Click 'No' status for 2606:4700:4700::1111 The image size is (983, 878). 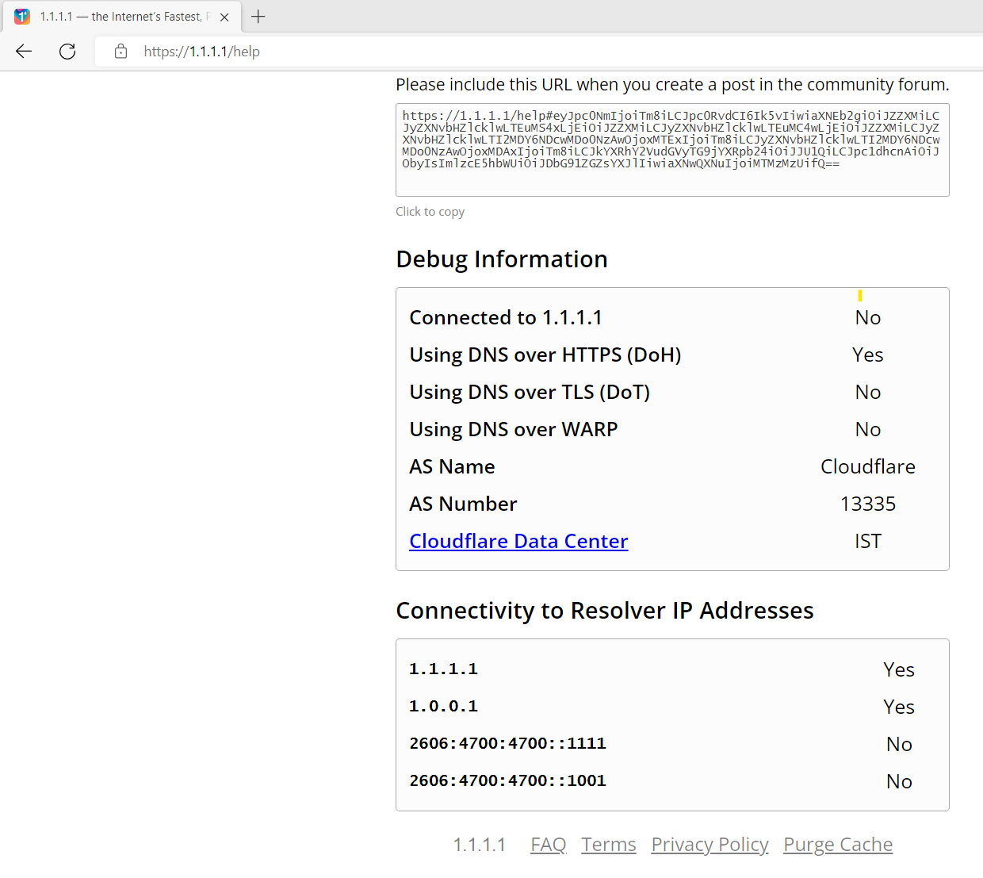[899, 744]
